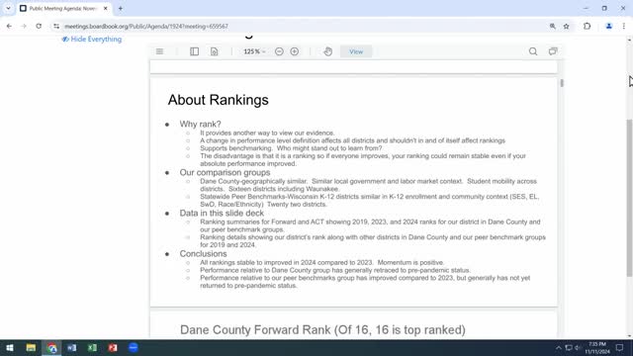The height and width of the screenshot is (356, 633).
Task: Open Excel from the taskbar
Action: [92, 347]
